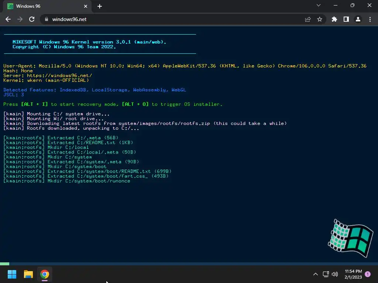Click "Extracted C:/README.txt (1KB)" line

[x=68, y=143]
